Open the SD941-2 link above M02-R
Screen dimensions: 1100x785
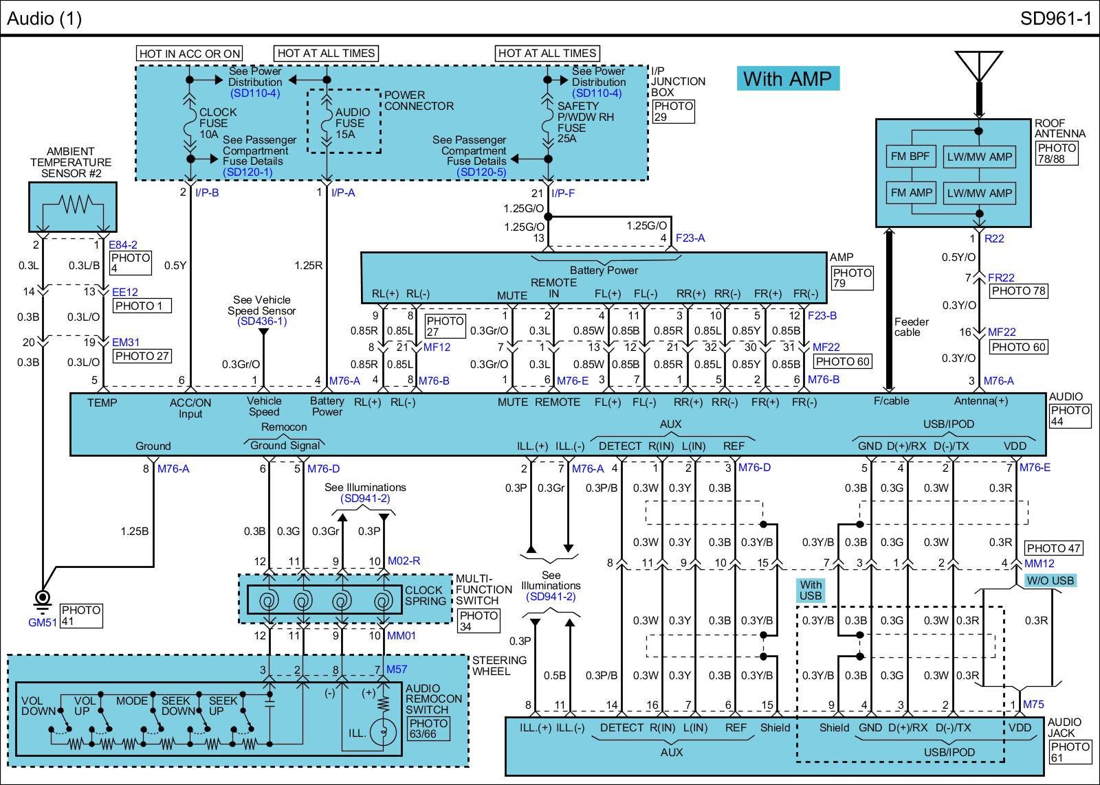point(365,499)
